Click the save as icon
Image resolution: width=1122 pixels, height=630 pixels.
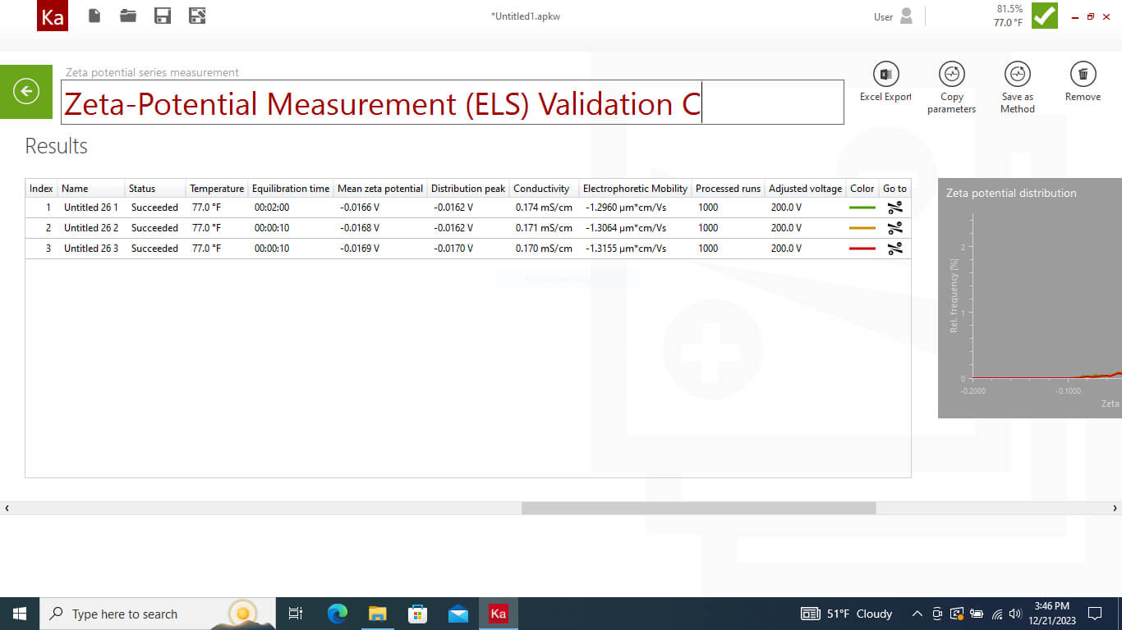197,16
